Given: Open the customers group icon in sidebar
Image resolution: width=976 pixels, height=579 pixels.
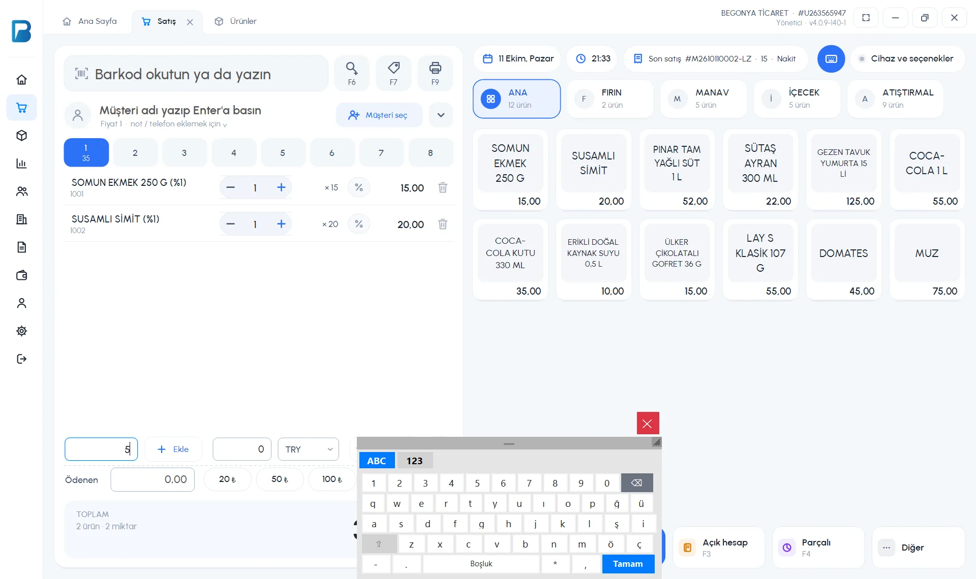Looking at the screenshot, I should [x=21, y=191].
